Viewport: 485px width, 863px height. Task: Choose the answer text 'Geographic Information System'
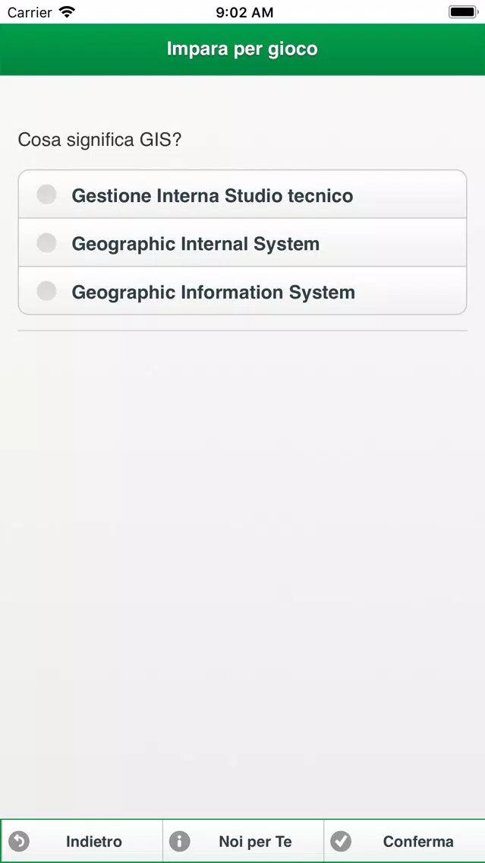[213, 292]
